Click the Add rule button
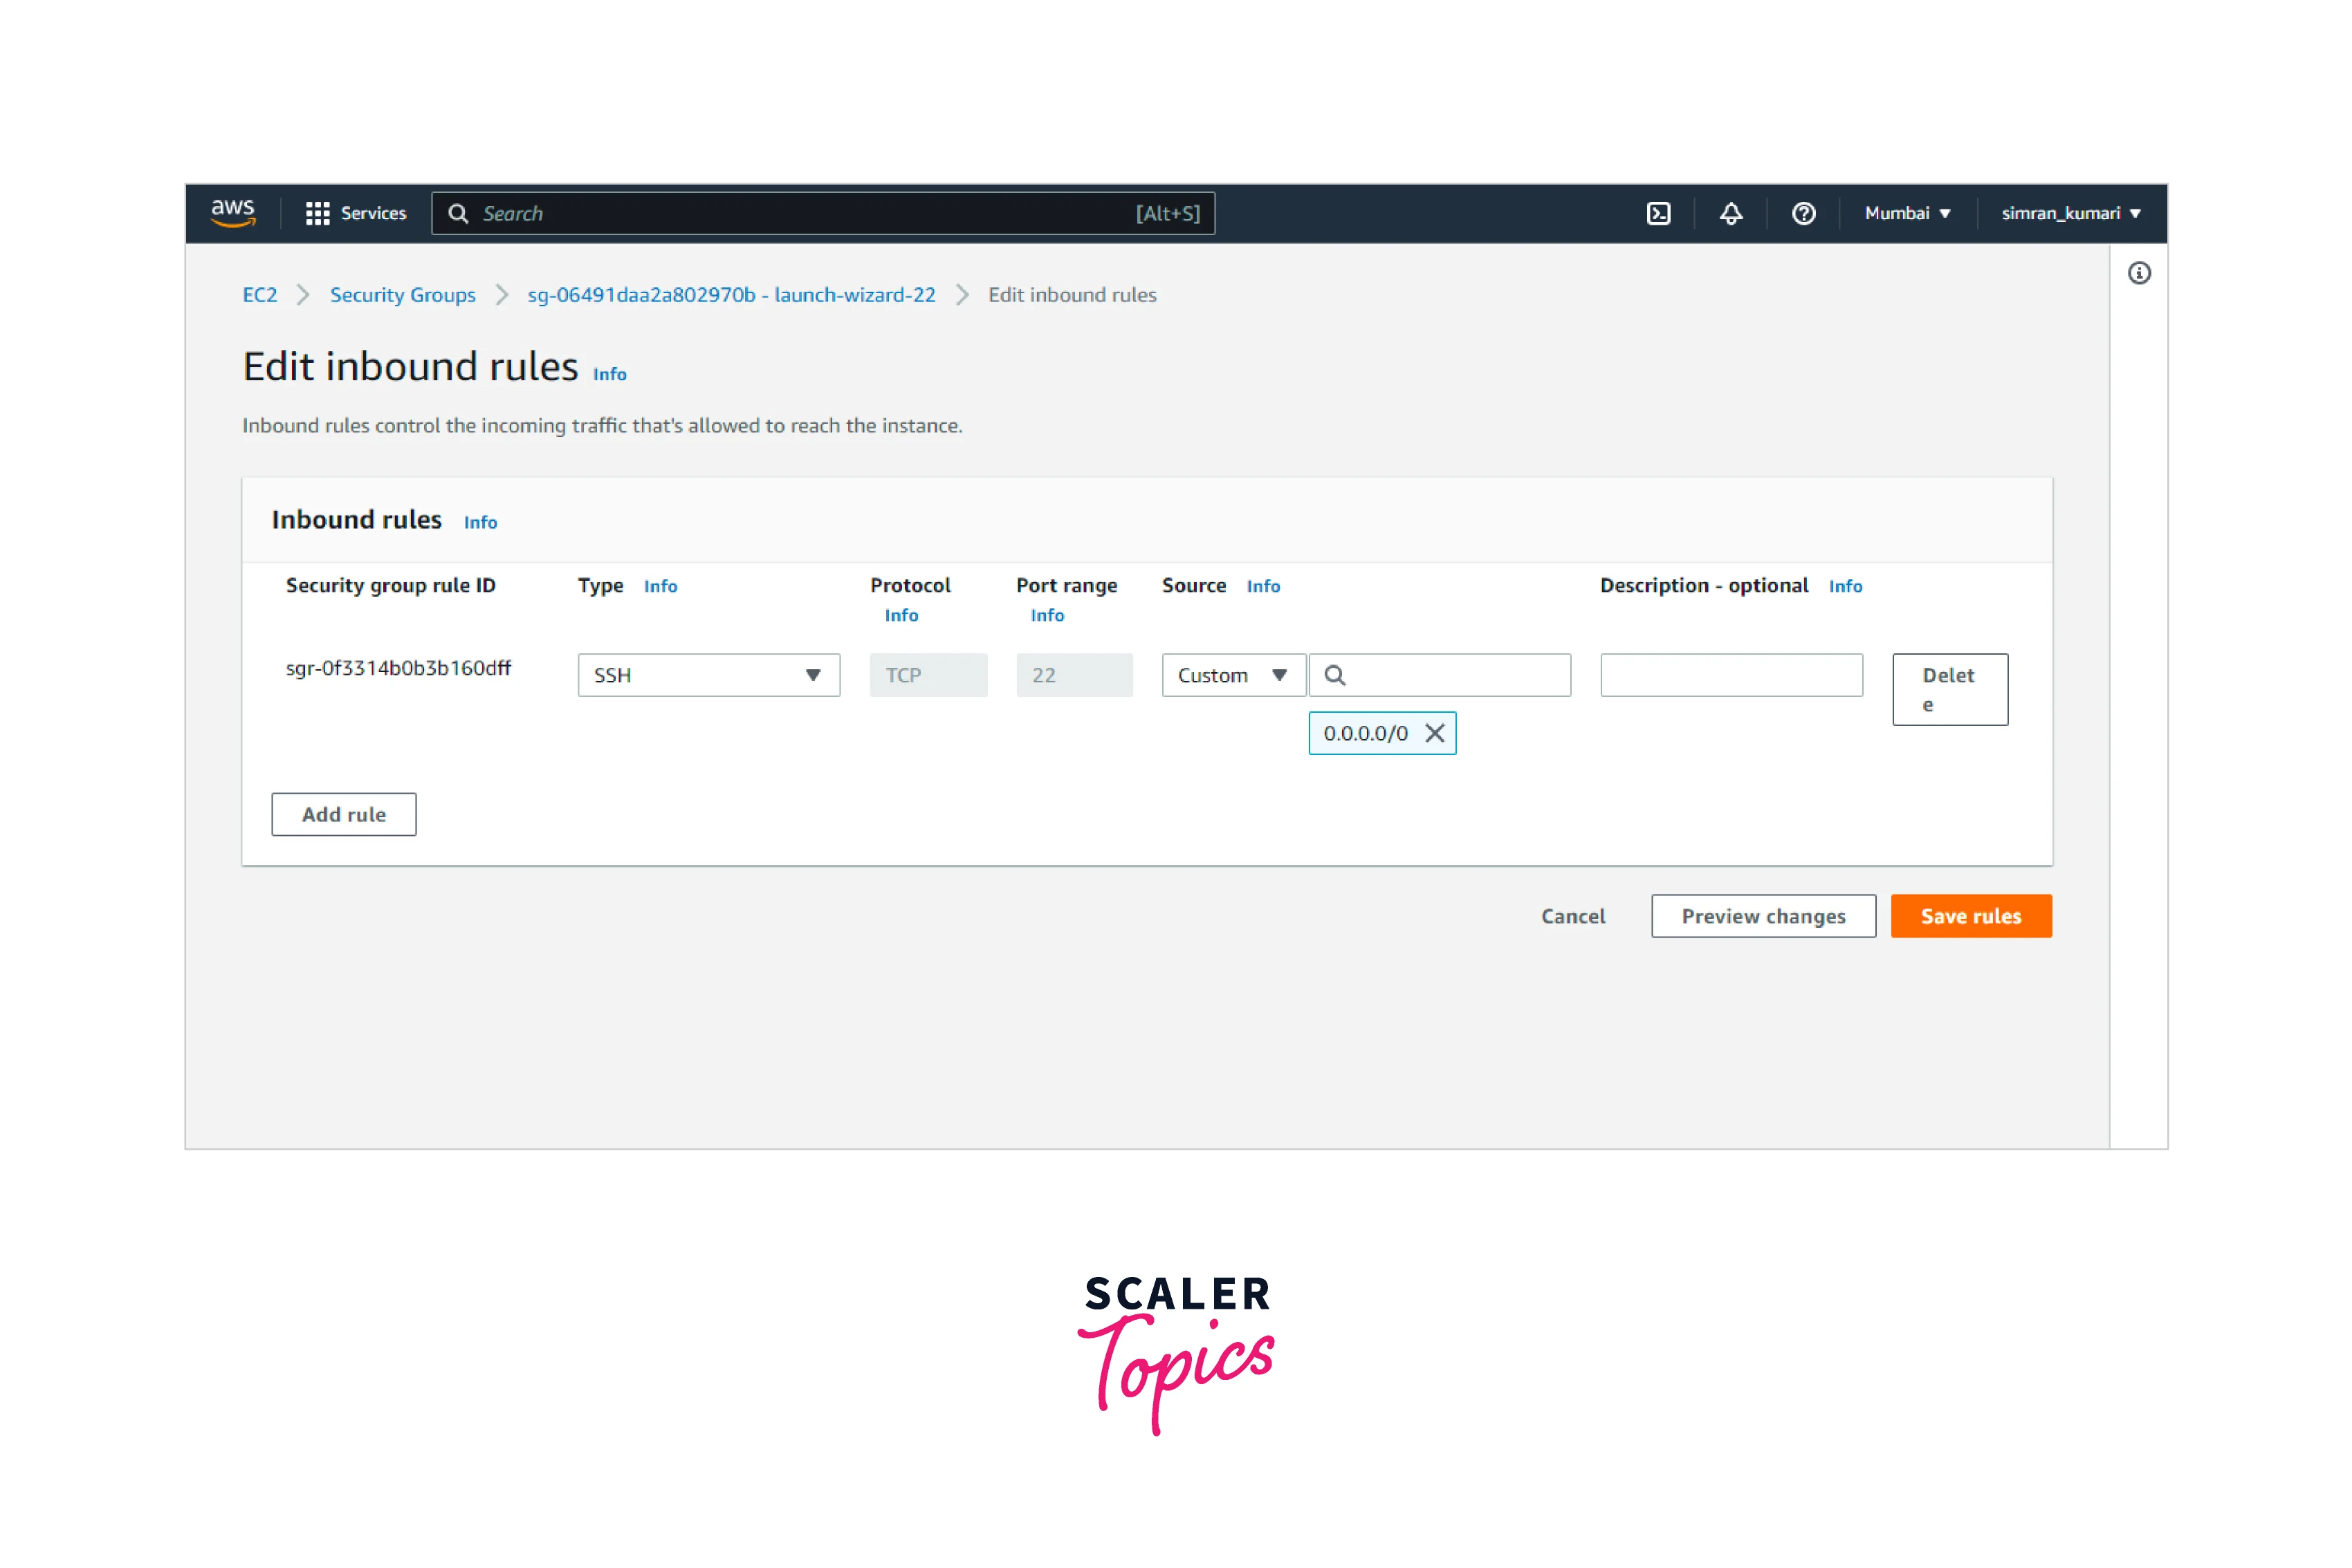 tap(343, 814)
